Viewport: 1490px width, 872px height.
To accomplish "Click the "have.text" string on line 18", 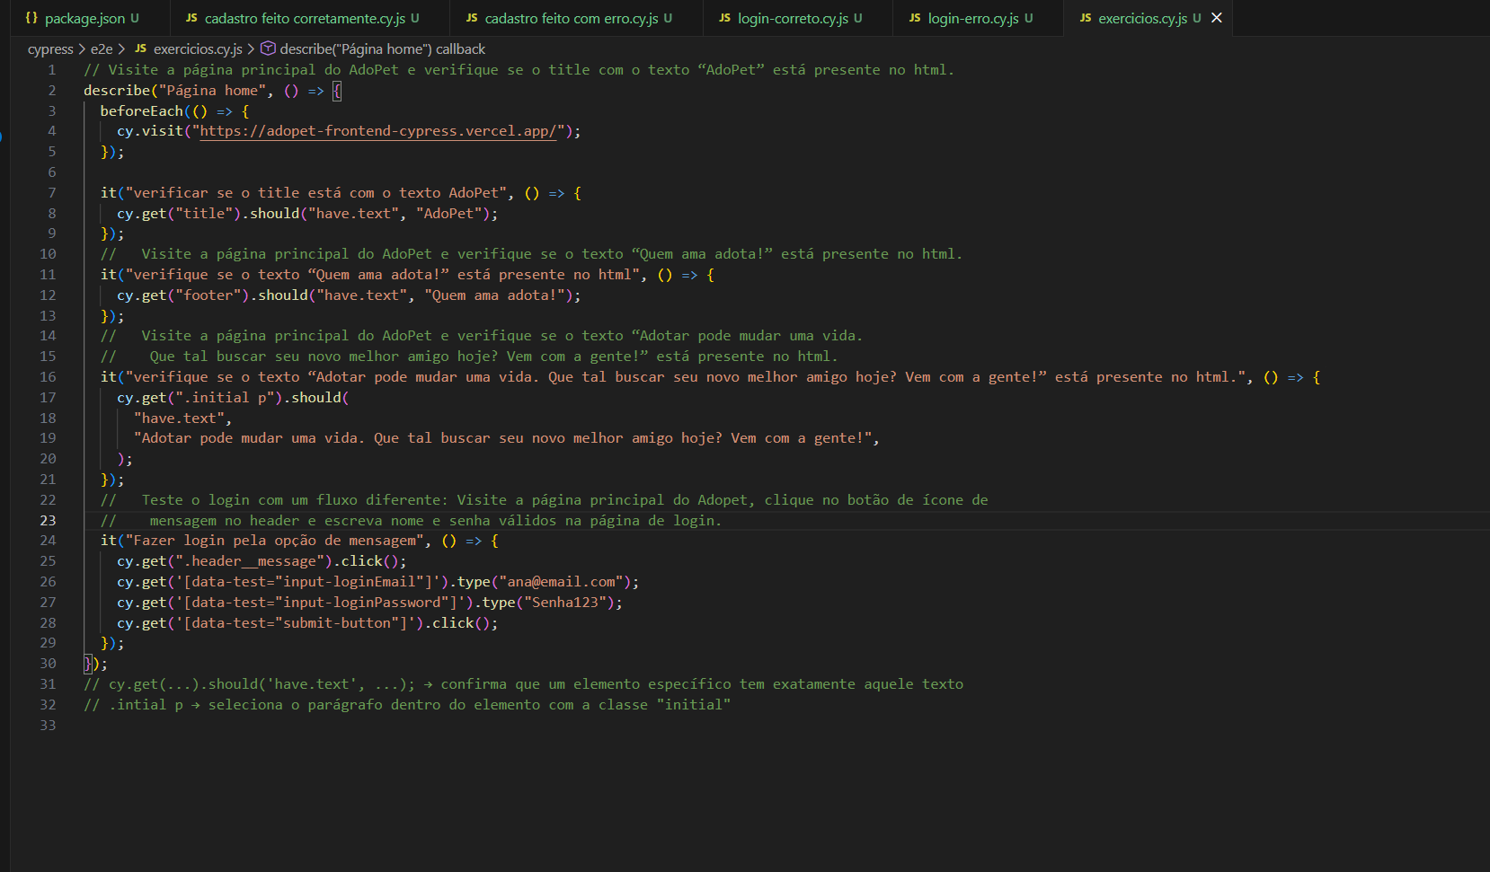I will pos(180,418).
